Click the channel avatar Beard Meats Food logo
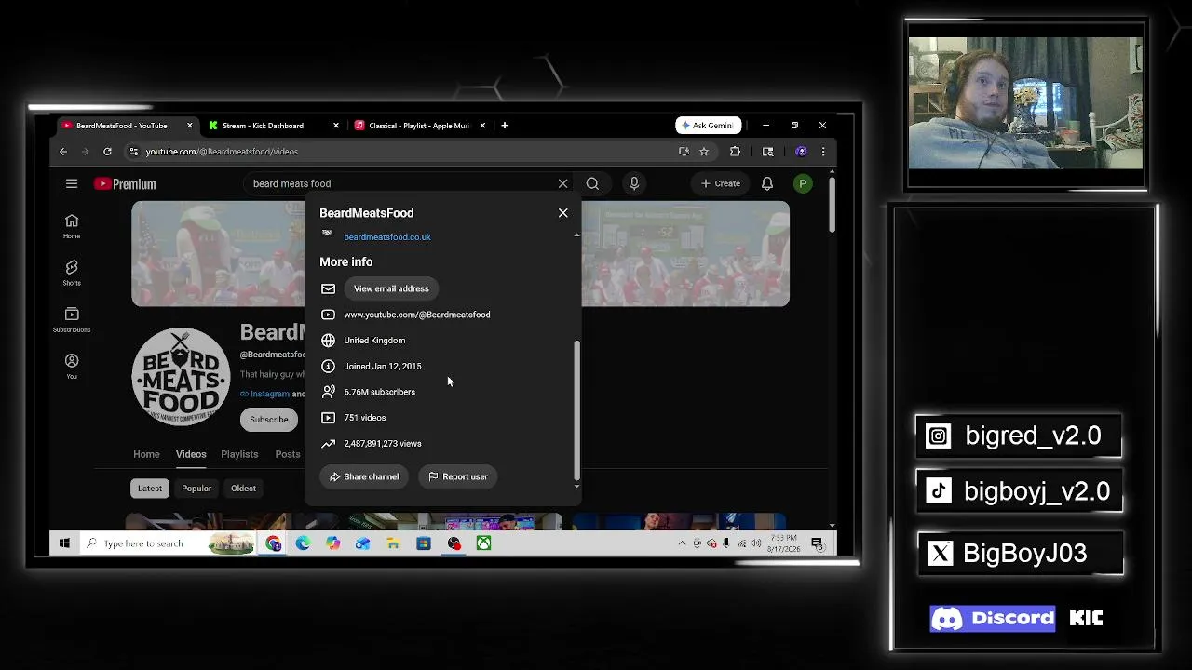This screenshot has height=670, width=1192. (x=181, y=377)
